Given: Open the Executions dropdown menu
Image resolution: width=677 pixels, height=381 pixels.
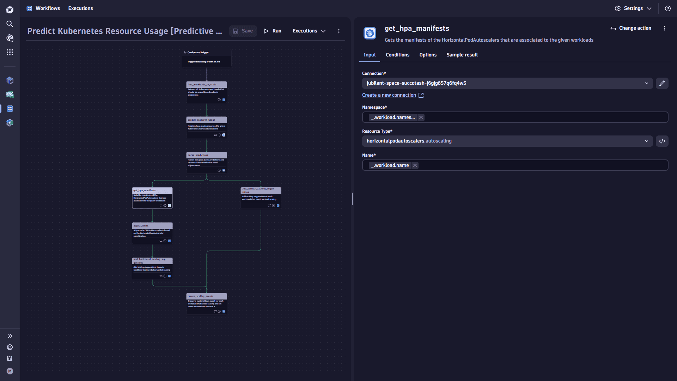Looking at the screenshot, I should 309,31.
